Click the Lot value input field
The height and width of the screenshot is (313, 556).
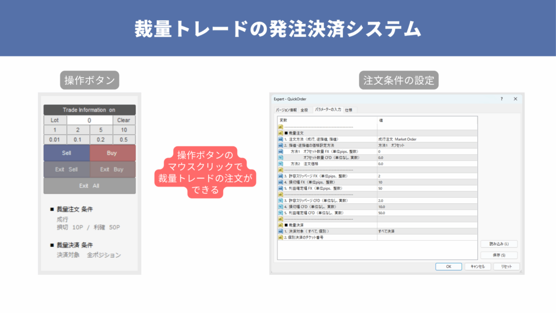click(90, 120)
